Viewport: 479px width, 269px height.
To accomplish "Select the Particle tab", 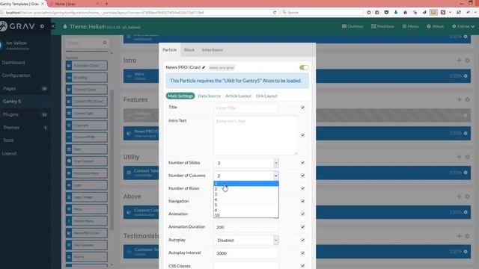I will tap(170, 50).
